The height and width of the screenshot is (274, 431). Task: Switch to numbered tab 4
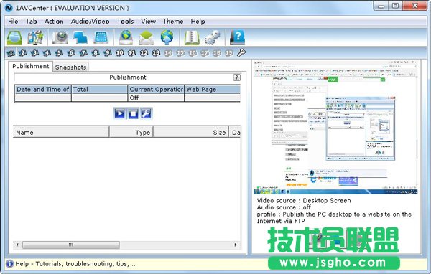[x=47, y=53]
